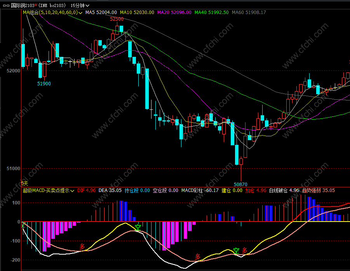Viewport: 350px width, 271px height.
Task: Click the 100 level on MACD axis
Action: 16,203
